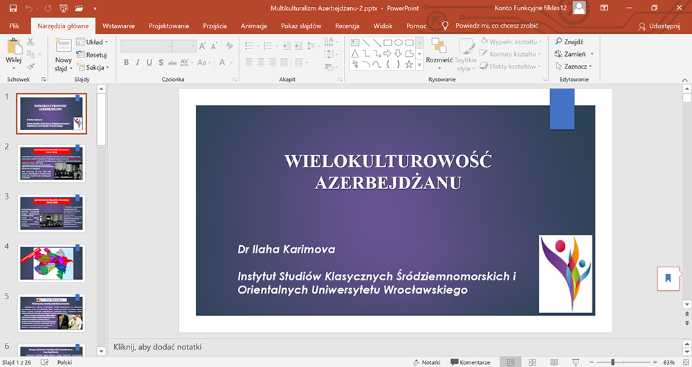
Task: Fit slide to current window icon
Action: (685, 362)
